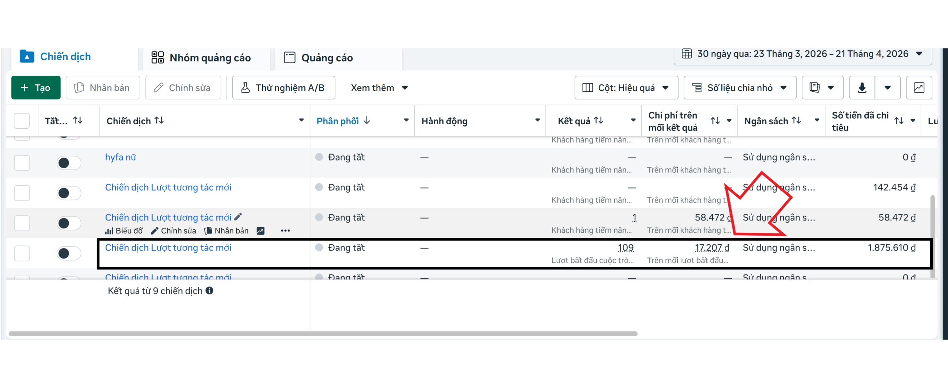948x388 pixels.
Task: Click the horizontal scrollbar at table bottom
Action: click(322, 334)
